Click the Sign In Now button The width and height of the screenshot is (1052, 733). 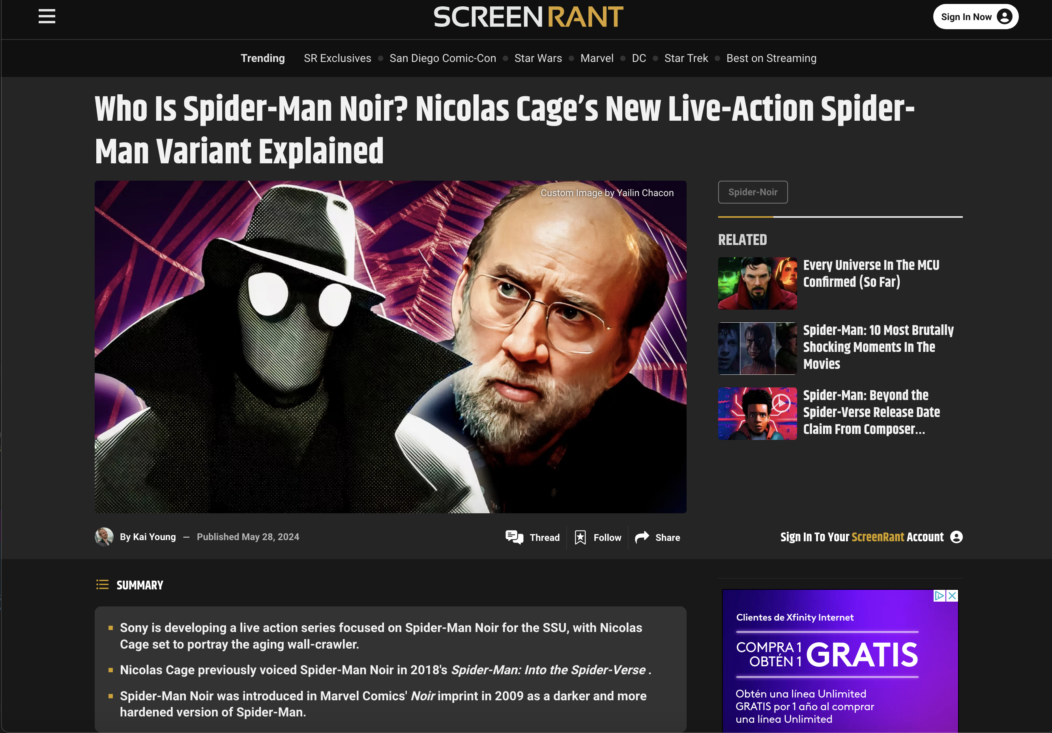click(x=975, y=17)
